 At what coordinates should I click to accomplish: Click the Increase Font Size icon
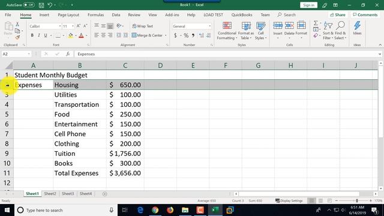(x=79, y=26)
